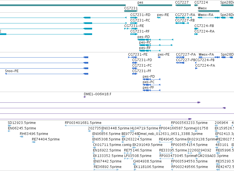Screen dimensions: 234x171
Task: Click the RE33395.5prime EST
Action: (166, 153)
